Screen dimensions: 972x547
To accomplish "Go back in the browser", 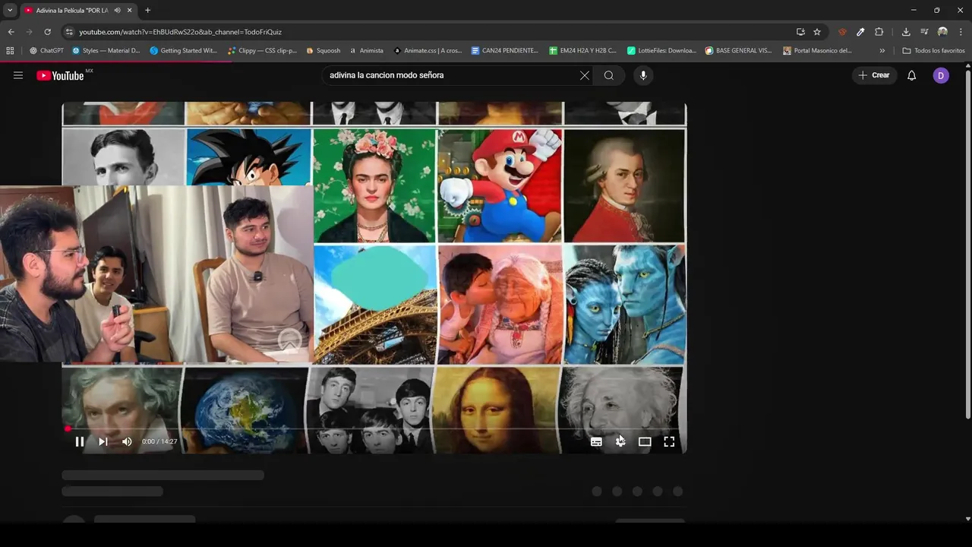I will tap(11, 32).
